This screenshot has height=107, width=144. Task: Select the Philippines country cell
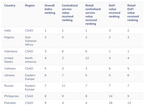point(11,96)
